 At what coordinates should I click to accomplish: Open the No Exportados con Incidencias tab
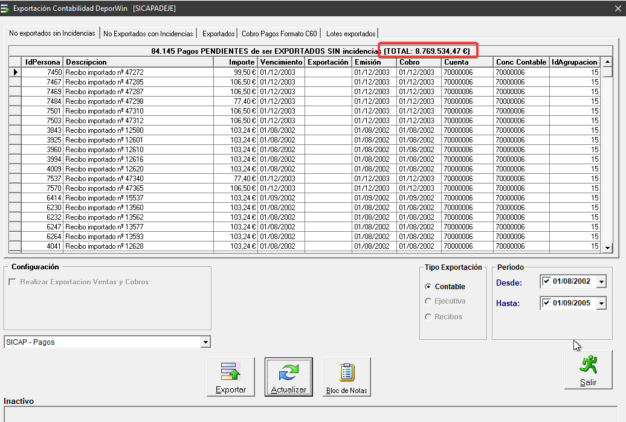148,34
